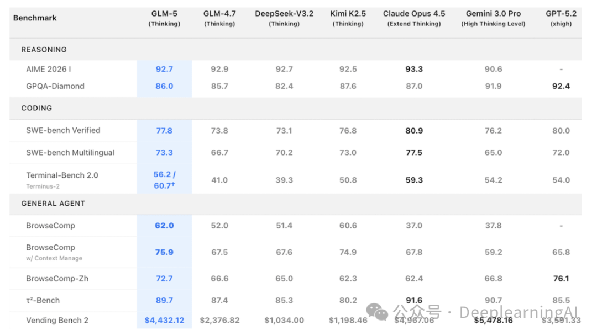
Task: Click the GENERAL AGENT section header
Action: 53,204
